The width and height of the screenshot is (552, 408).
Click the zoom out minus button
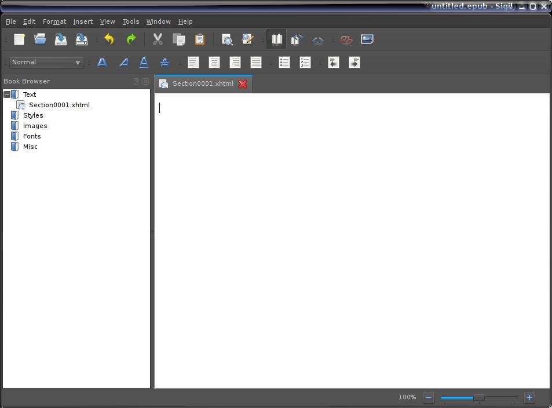click(429, 398)
